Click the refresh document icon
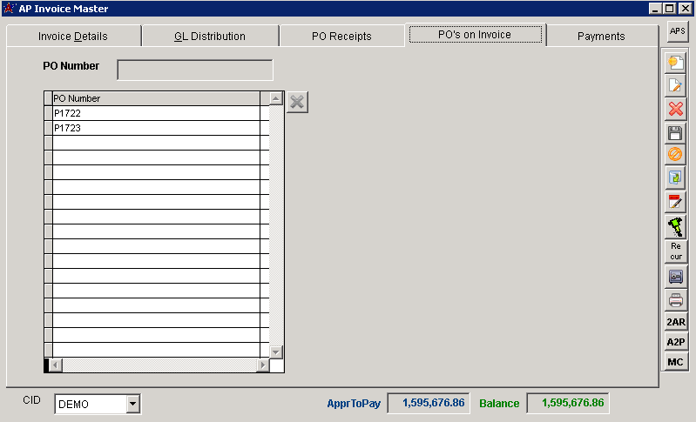The width and height of the screenshot is (696, 422). click(675, 178)
